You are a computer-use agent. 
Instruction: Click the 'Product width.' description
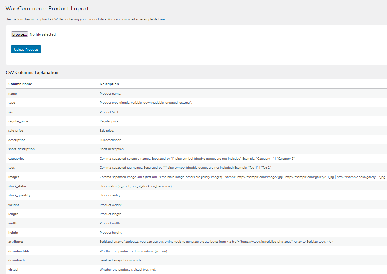(x=110, y=223)
